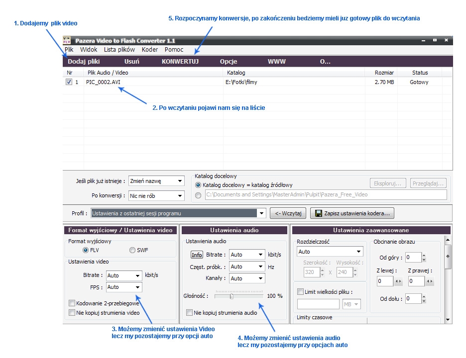Viewport: 466px width, 358px height.
Task: Open the Plik menu
Action: point(69,50)
